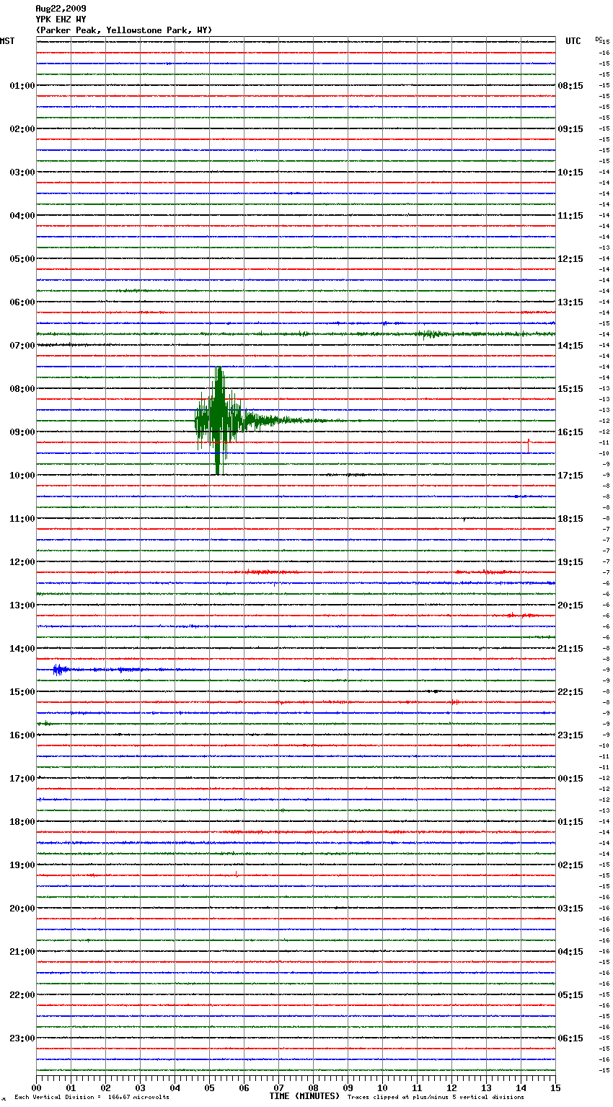Image resolution: width=613 pixels, height=1107 pixels.
Task: Click the 11:15 UTC time label
Action: [570, 216]
